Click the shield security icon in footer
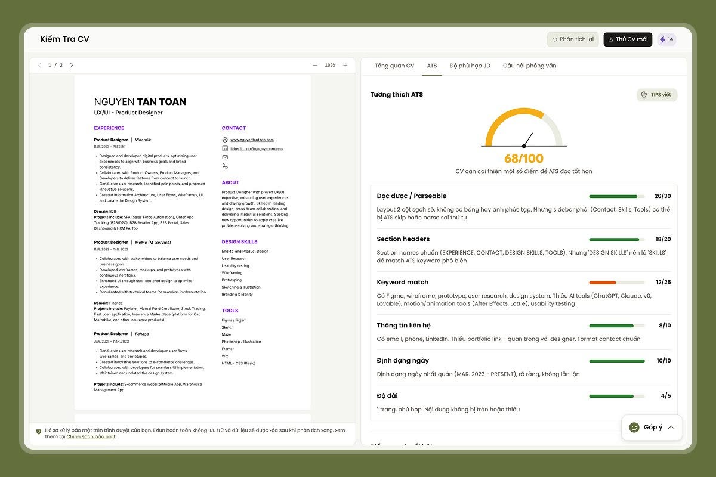The image size is (716, 477). [x=39, y=430]
